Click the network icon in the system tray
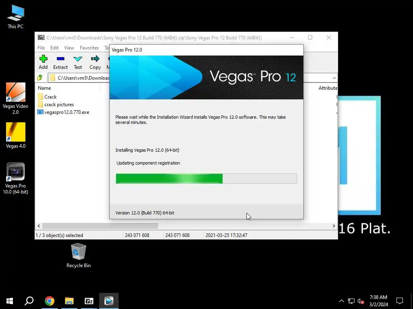 click(x=351, y=301)
